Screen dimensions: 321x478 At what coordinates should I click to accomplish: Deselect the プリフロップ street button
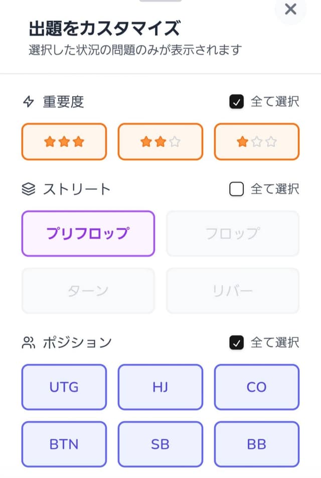[x=88, y=233]
